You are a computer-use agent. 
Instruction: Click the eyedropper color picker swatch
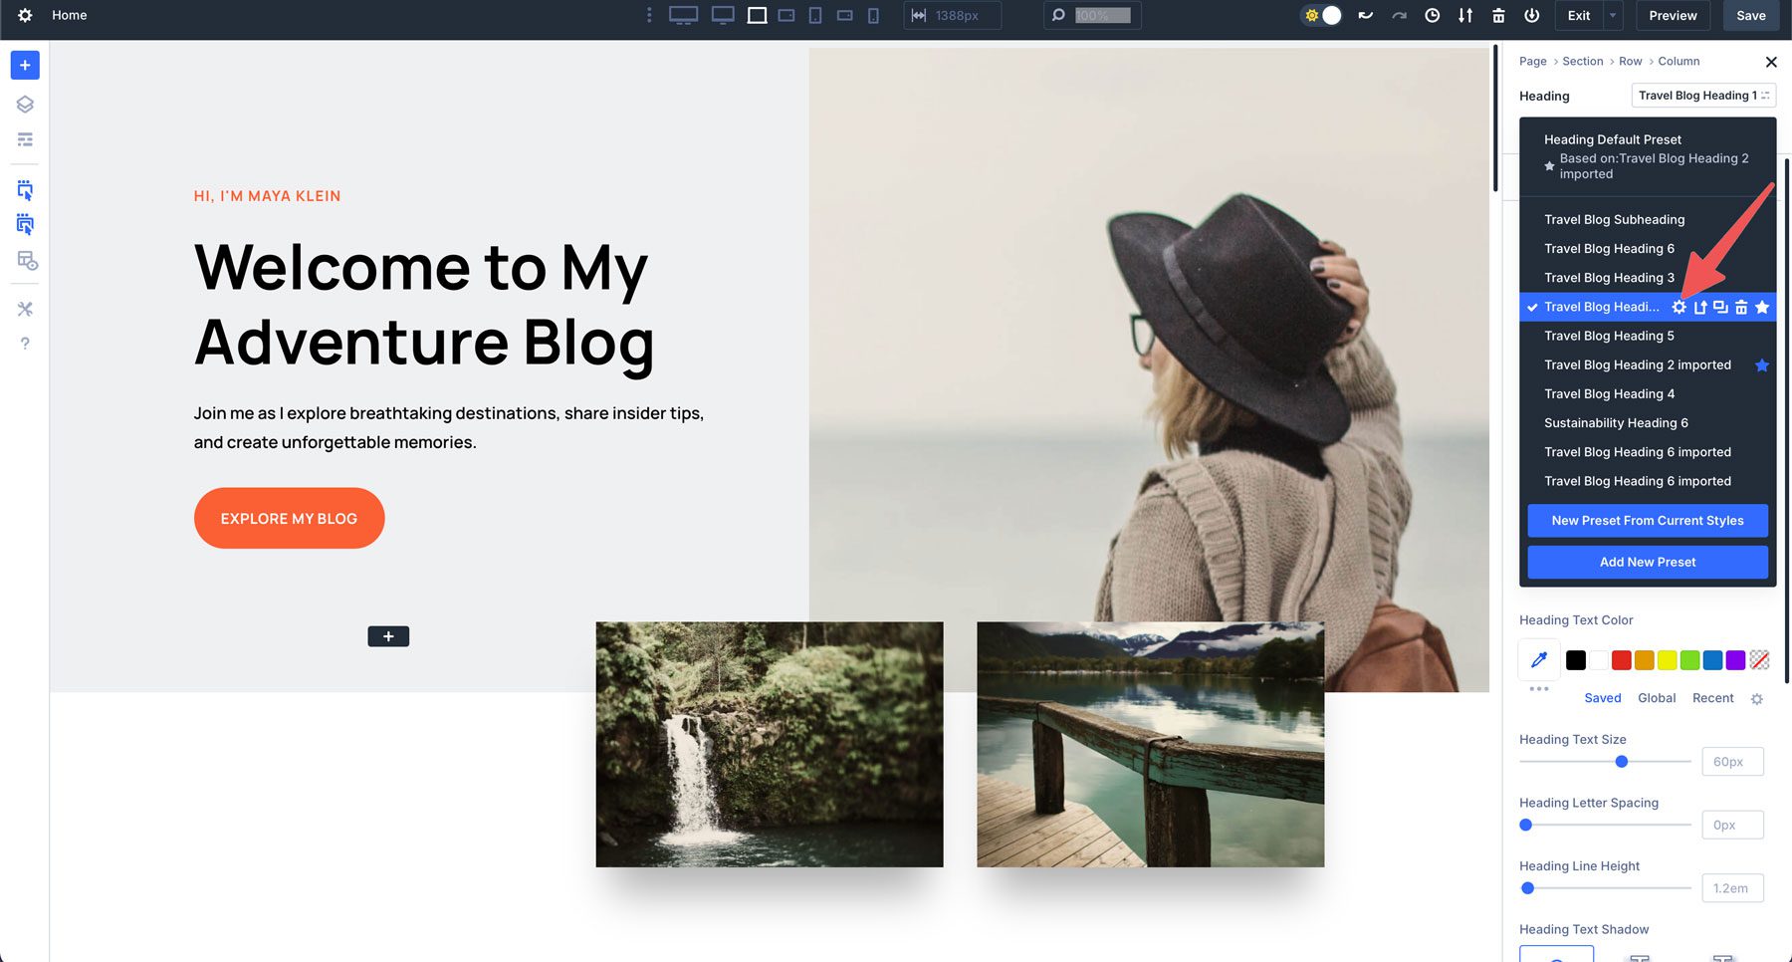[1538, 659]
